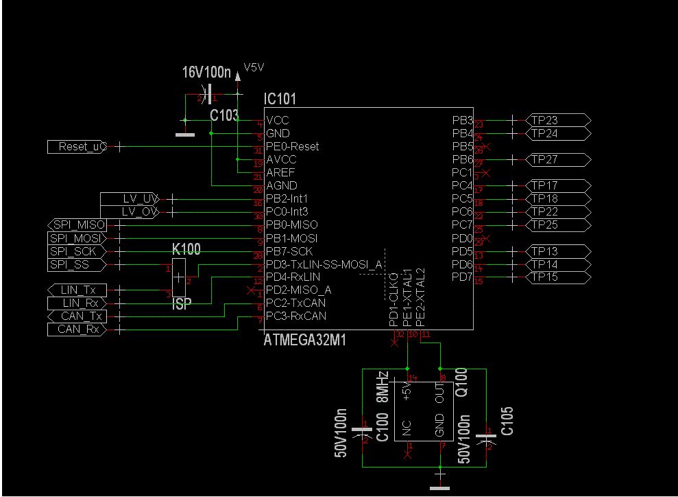The image size is (678, 497).
Task: Pick the PB7-SCK pin label
Action: coord(289,251)
